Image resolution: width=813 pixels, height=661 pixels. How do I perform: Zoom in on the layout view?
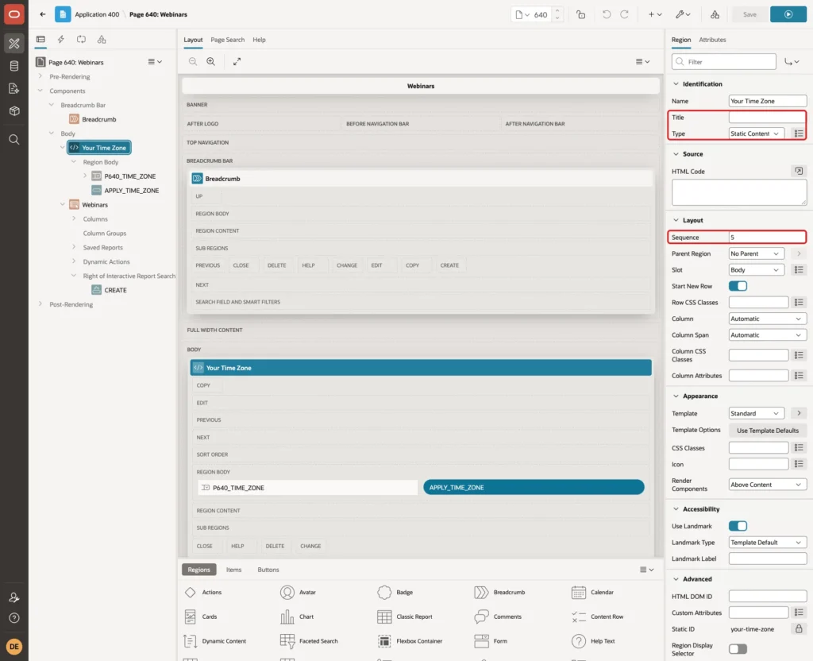pyautogui.click(x=211, y=61)
